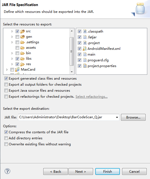Check the .settings folder checkbox
This screenshot has width=150, height=179.
pyautogui.click(x=17, y=42)
